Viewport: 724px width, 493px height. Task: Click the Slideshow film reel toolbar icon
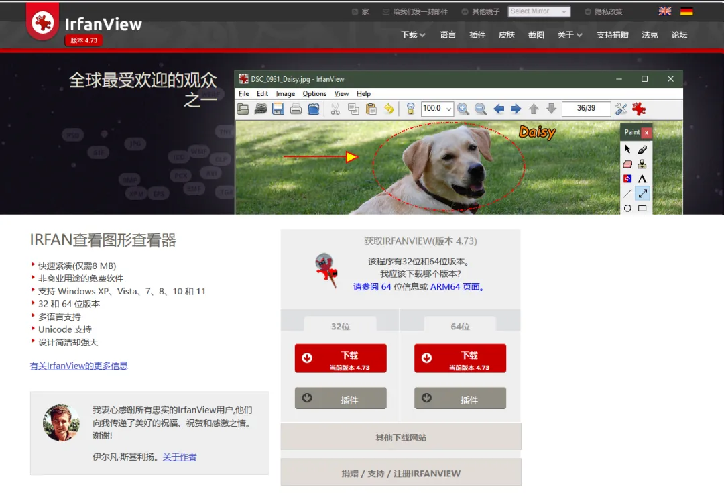(261, 109)
